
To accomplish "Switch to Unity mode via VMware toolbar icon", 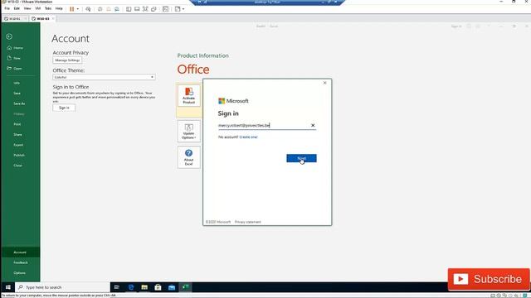I will 153,9.
